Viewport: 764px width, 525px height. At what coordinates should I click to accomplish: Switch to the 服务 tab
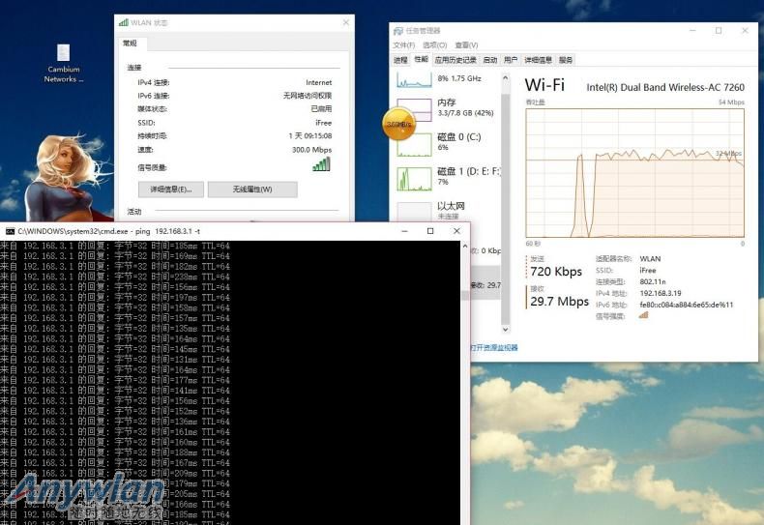(566, 60)
